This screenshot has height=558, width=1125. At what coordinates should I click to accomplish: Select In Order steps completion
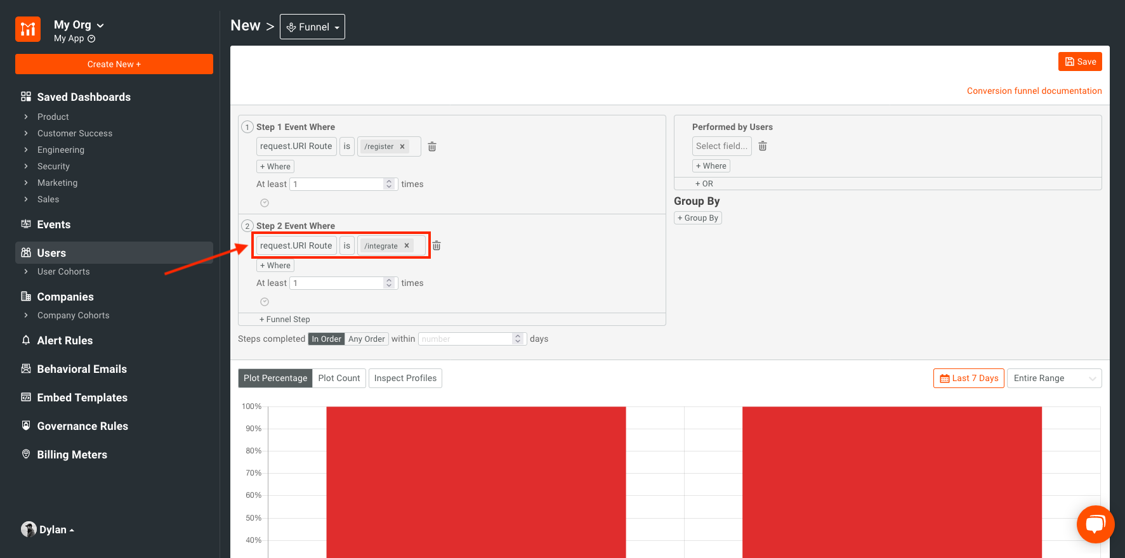(326, 339)
